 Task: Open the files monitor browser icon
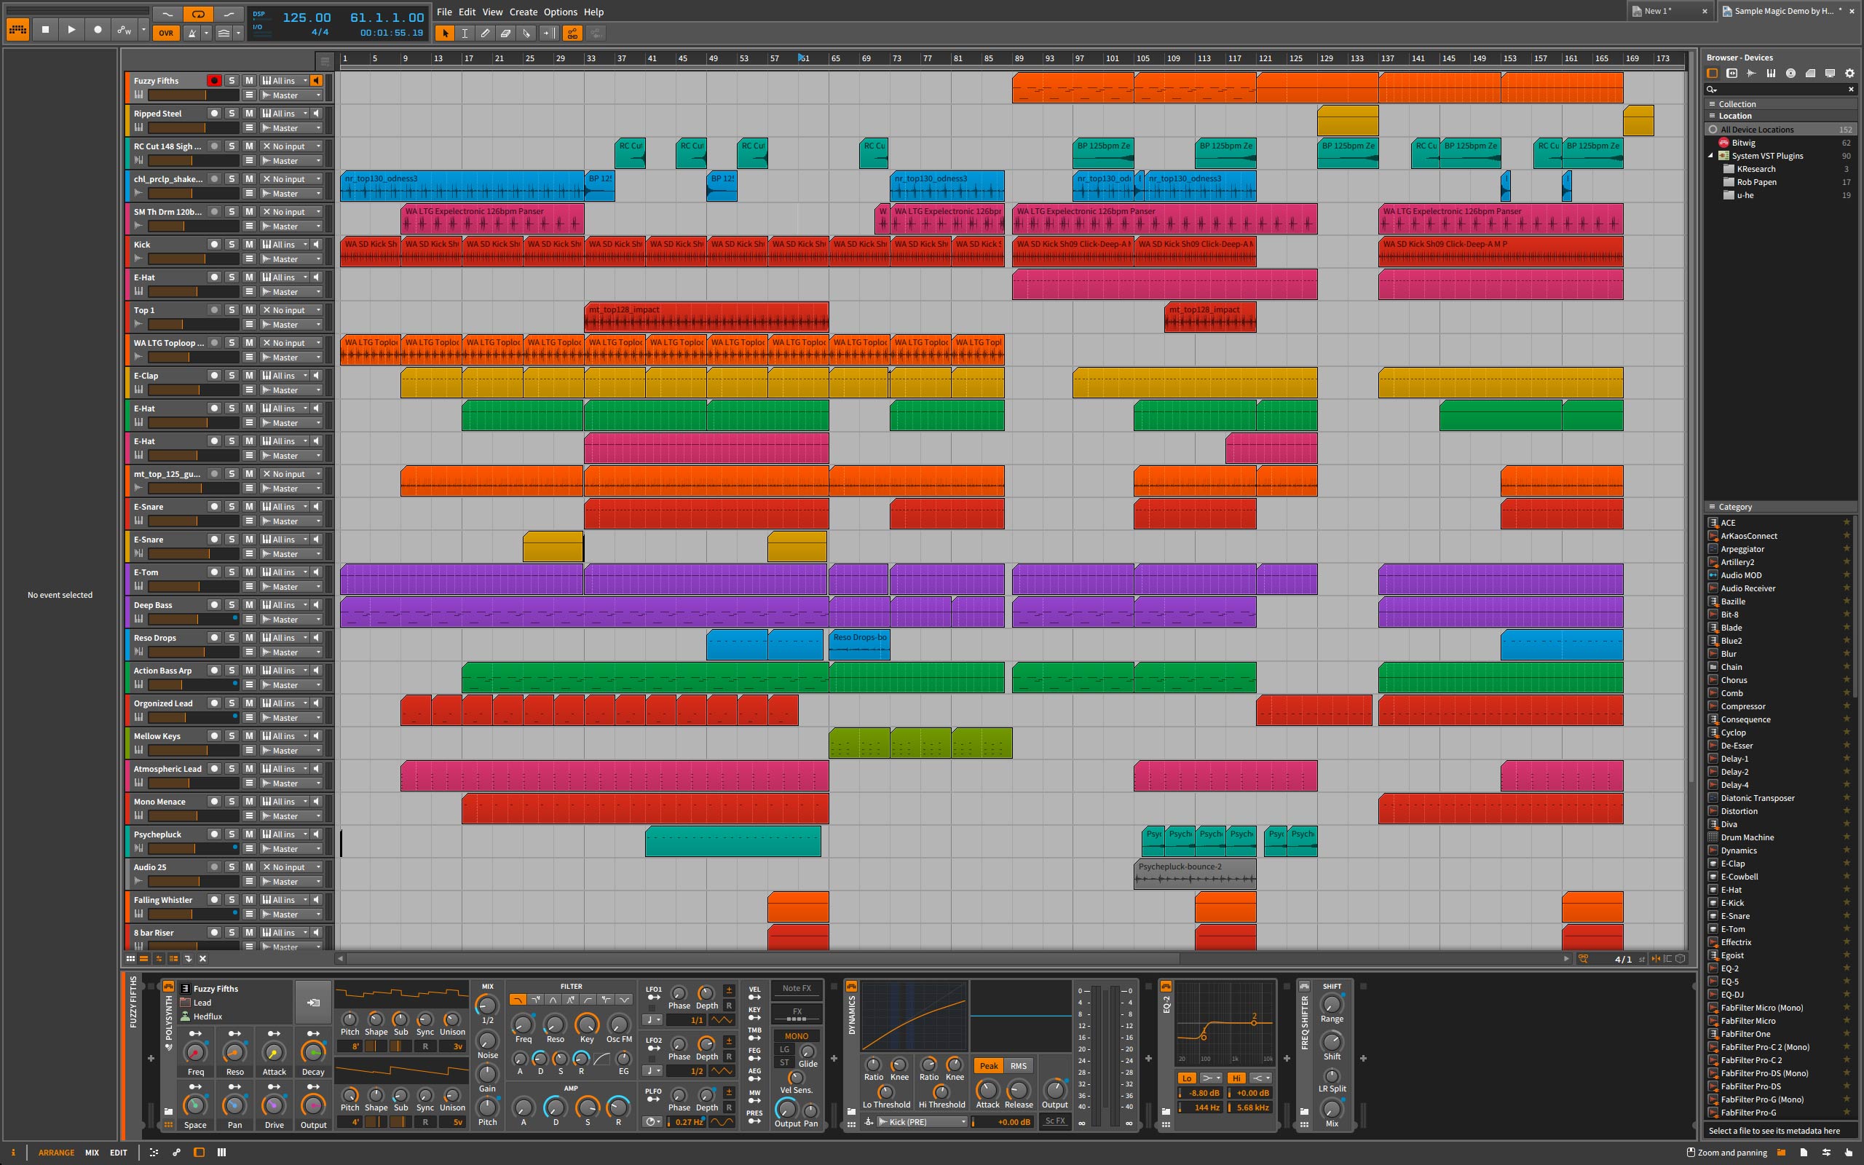coord(1830,74)
